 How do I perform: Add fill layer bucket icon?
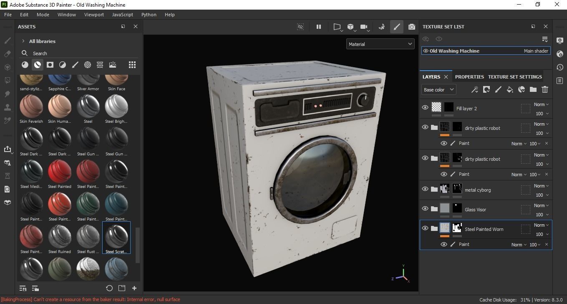510,89
